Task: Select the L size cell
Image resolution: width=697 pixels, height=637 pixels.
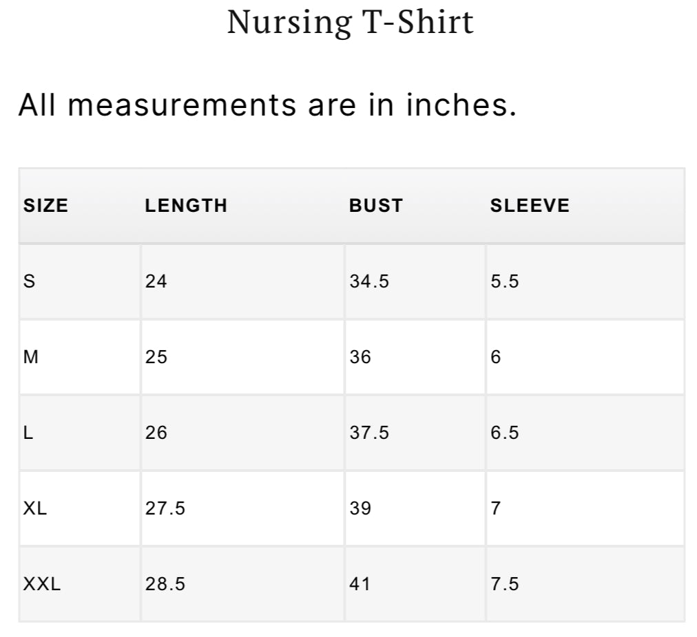Action: [28, 433]
